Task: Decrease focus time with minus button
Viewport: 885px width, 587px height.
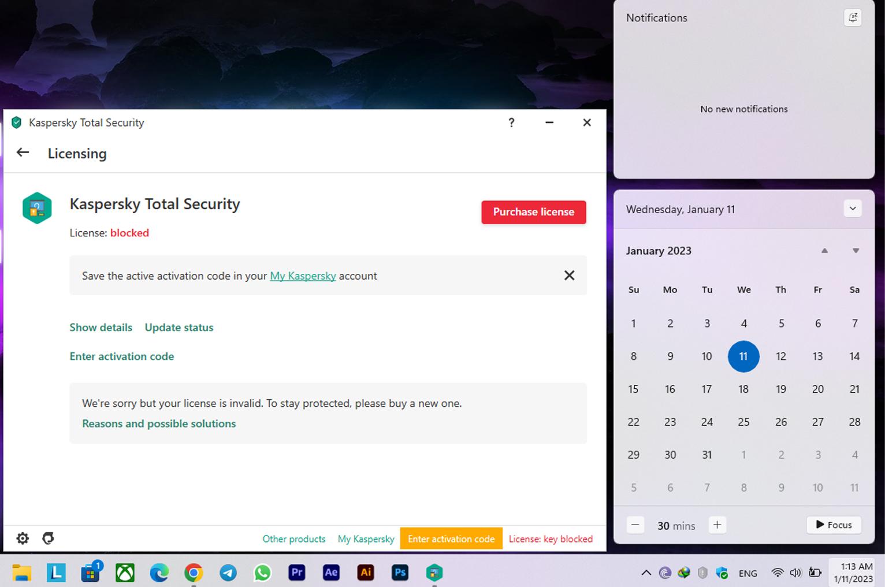Action: pos(635,525)
